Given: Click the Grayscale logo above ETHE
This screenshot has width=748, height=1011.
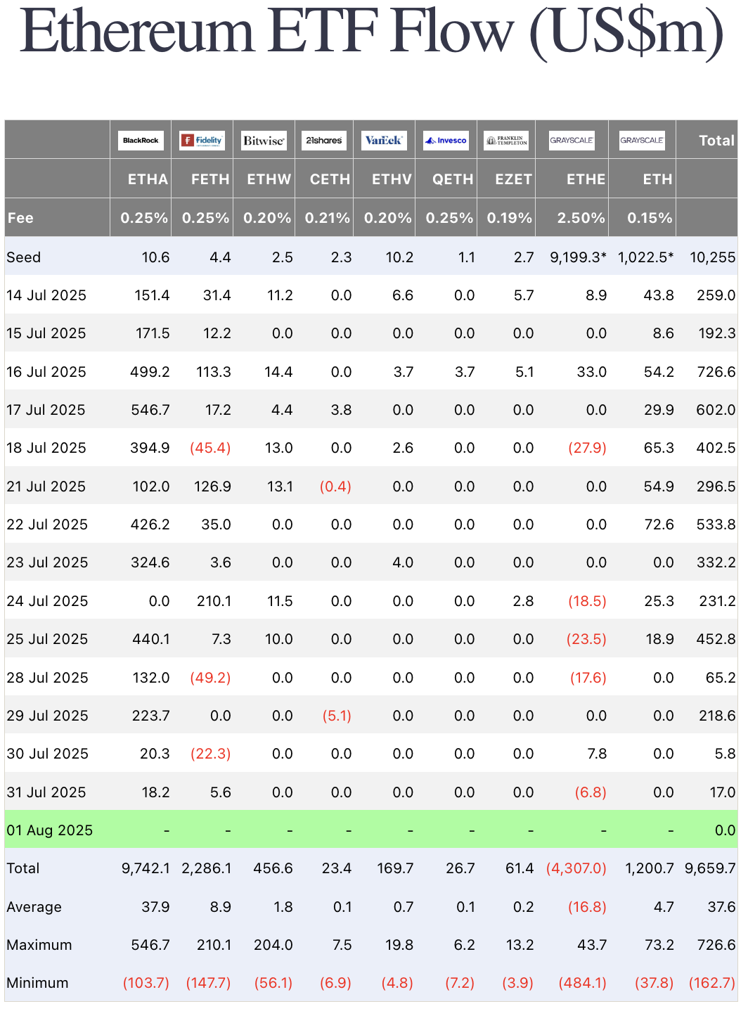Looking at the screenshot, I should point(572,141).
